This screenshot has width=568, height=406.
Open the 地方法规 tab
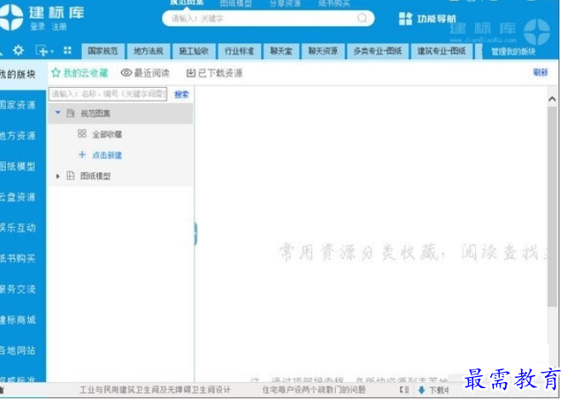(148, 51)
